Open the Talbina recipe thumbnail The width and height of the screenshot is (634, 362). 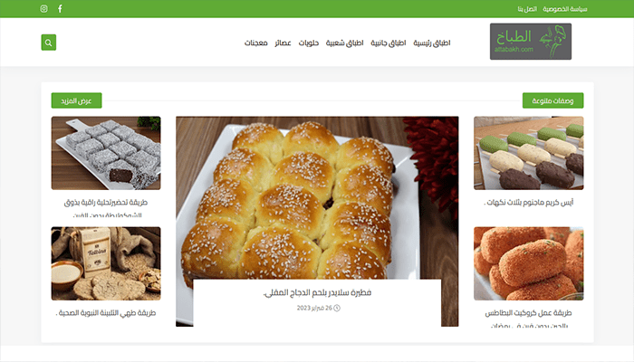pyautogui.click(x=106, y=263)
